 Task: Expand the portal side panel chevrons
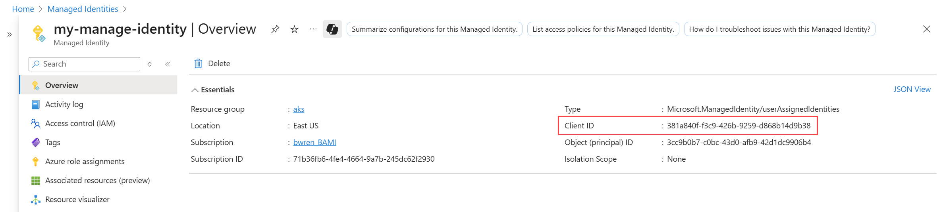[x=10, y=35]
